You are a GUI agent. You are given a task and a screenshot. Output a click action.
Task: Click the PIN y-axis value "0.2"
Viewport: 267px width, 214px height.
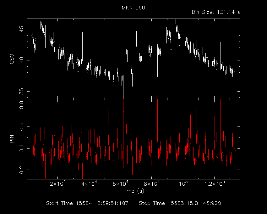click(x=21, y=170)
